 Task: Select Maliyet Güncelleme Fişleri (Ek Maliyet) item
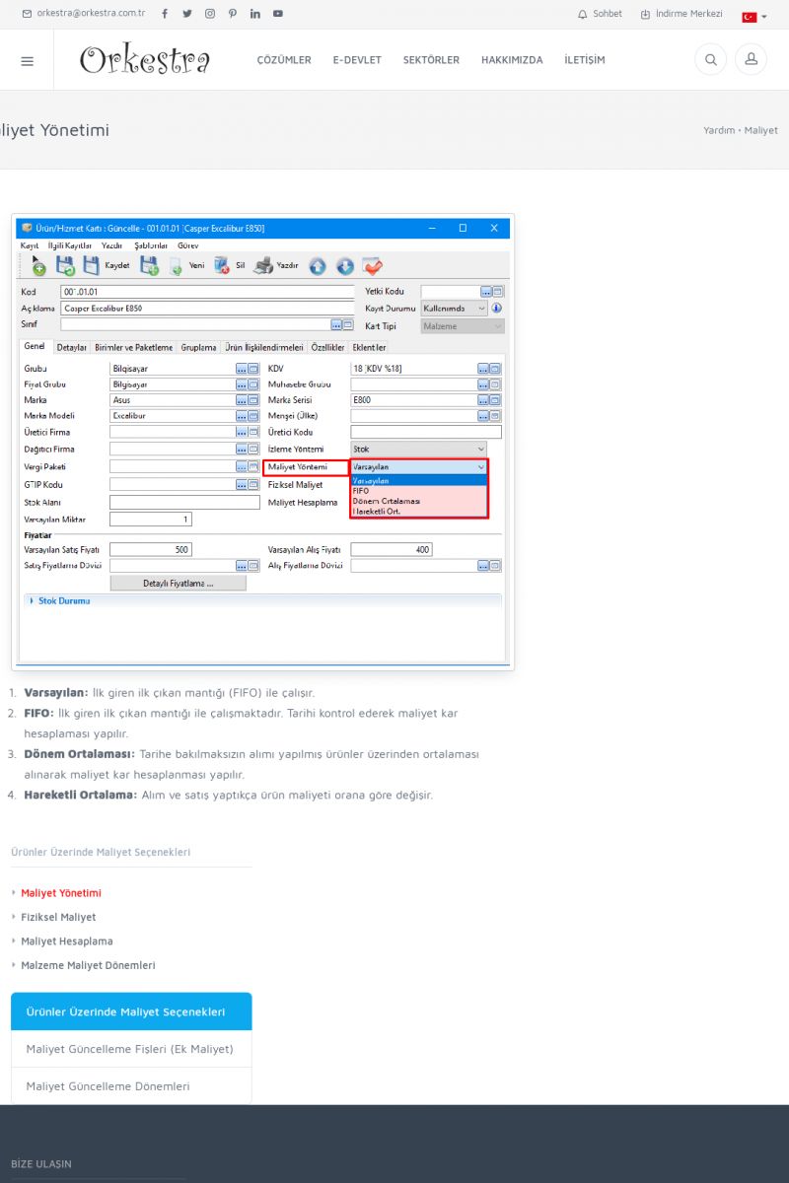click(130, 1049)
